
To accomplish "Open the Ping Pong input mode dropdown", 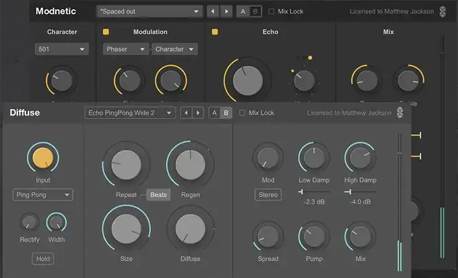I will (43, 195).
